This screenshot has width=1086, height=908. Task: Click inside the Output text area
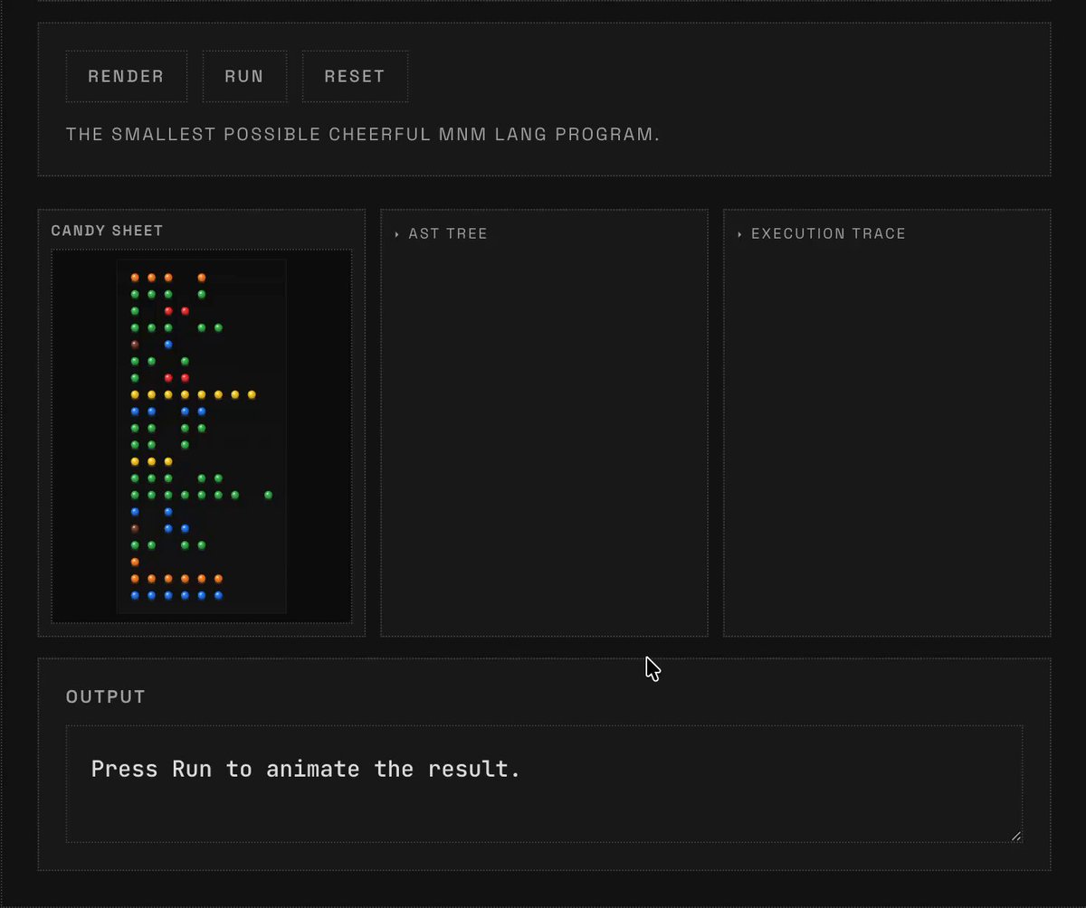(544, 783)
